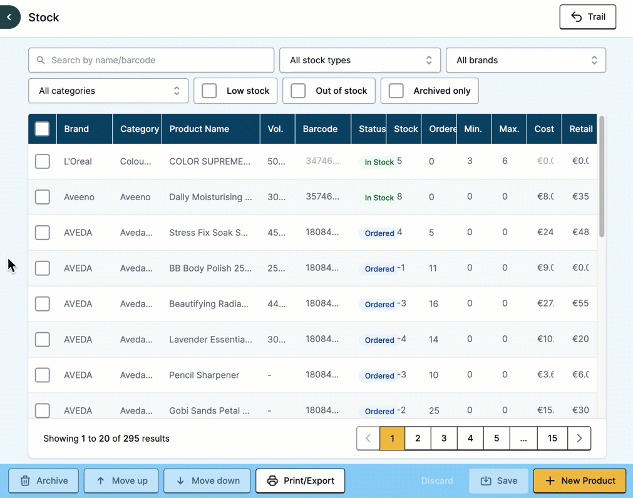Open results page 5
The width and height of the screenshot is (633, 498).
click(497, 439)
